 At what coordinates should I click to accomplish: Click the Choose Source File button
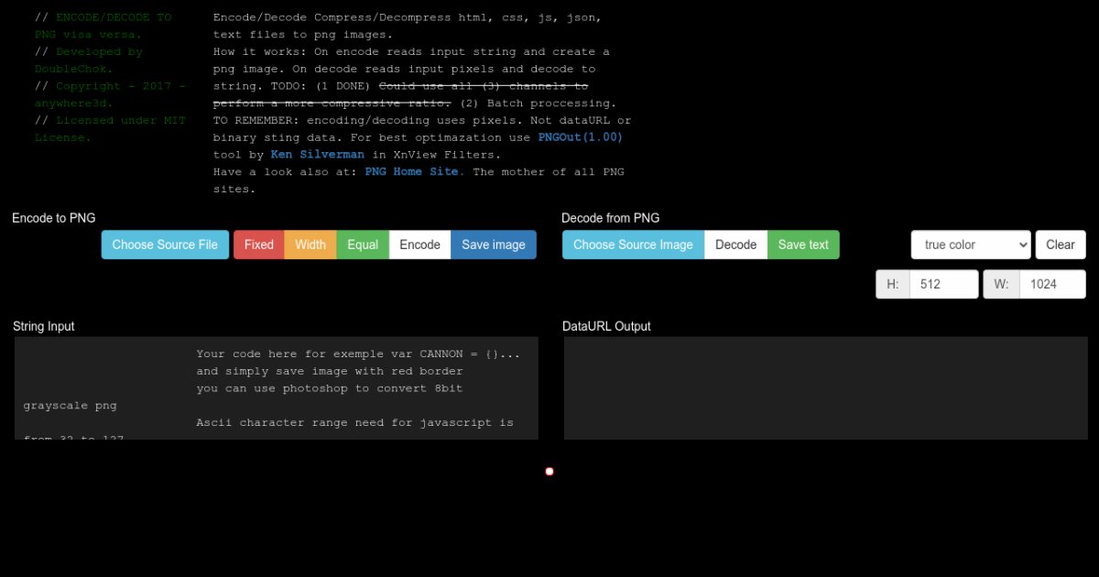coord(165,245)
